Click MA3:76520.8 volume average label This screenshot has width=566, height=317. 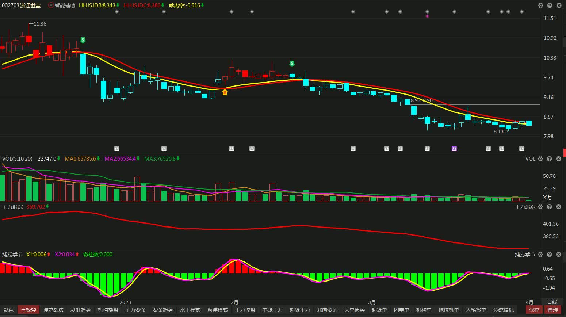click(x=160, y=159)
